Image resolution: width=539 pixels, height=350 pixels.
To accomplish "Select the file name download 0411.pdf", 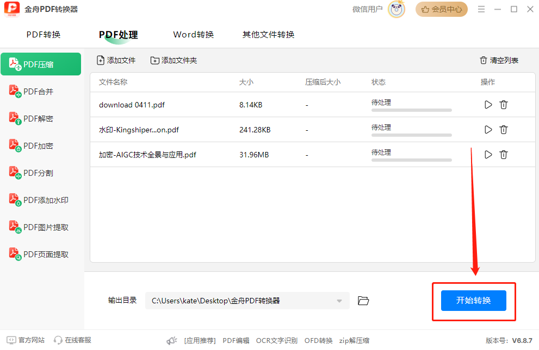I will coord(132,105).
